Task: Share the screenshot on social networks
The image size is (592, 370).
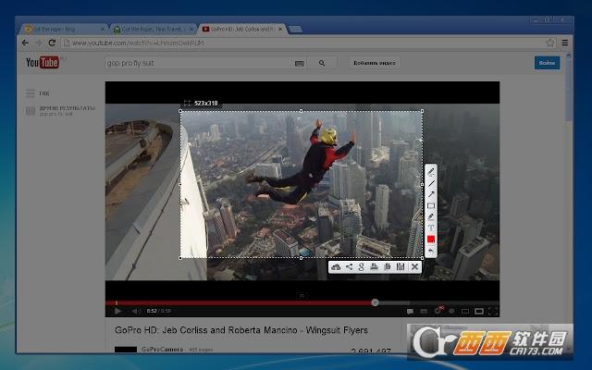Action: 350,267
